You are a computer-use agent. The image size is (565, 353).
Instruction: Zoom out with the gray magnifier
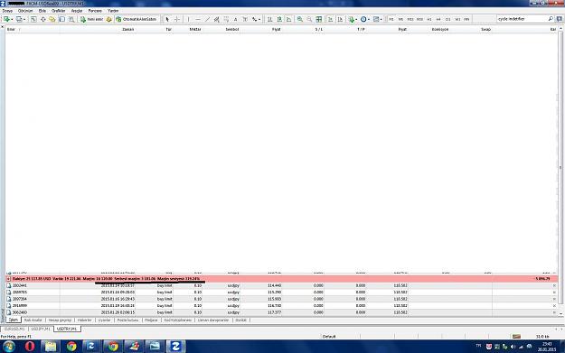pyautogui.click(x=309, y=19)
